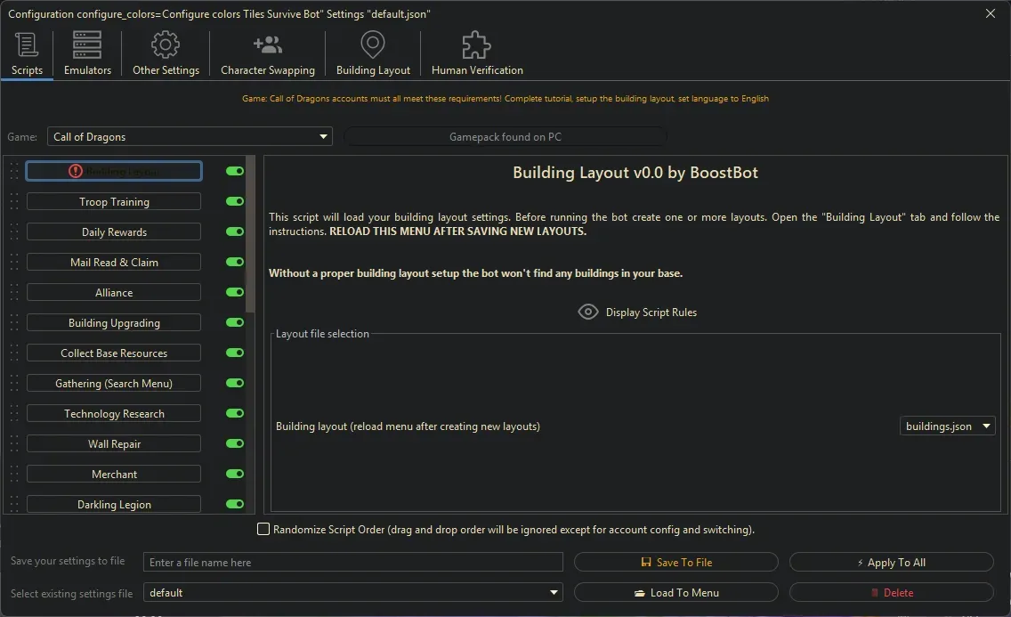Click the Apply To All button
Image resolution: width=1011 pixels, height=617 pixels.
pos(890,562)
